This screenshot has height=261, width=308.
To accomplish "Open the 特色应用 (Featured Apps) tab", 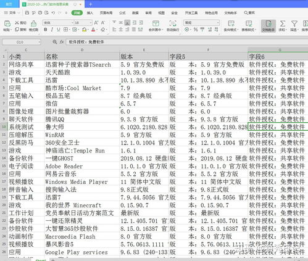I will point(211,13).
